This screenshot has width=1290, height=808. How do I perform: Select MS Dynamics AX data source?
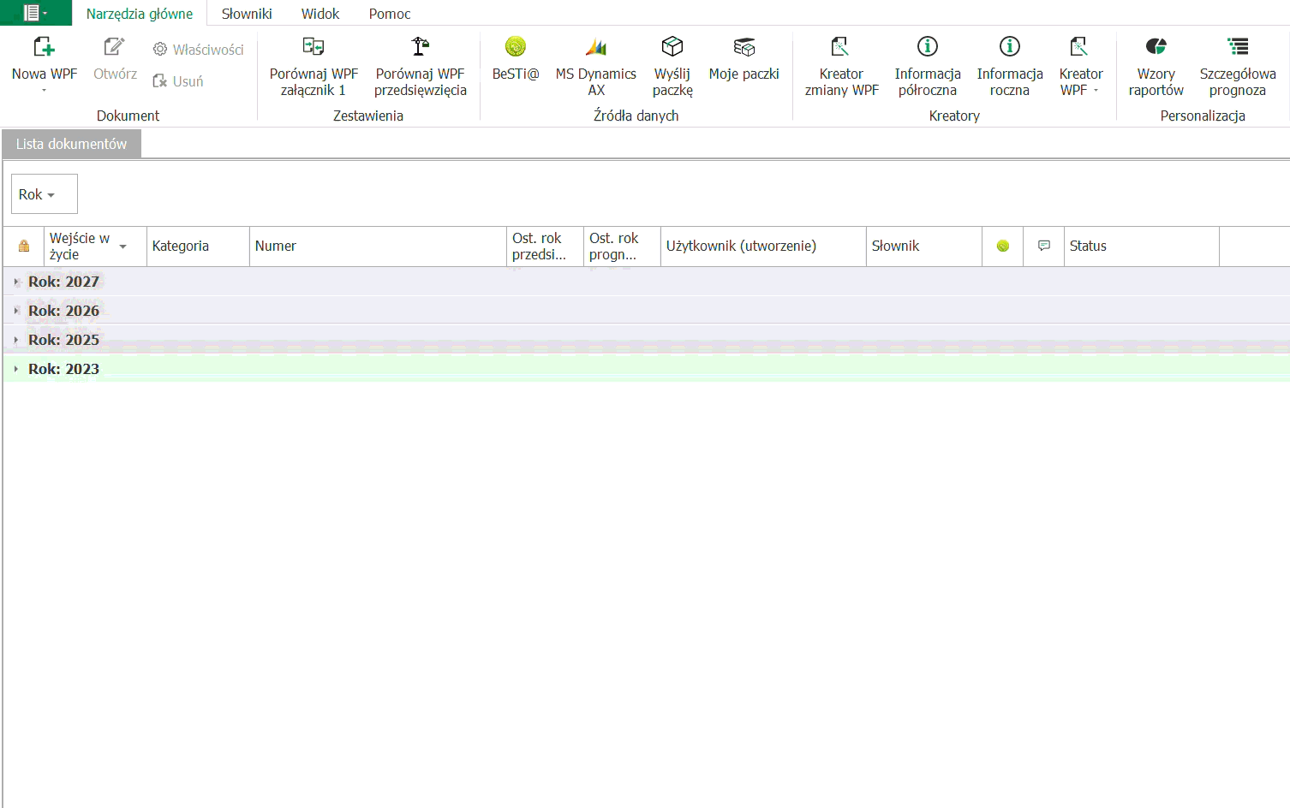click(x=596, y=67)
